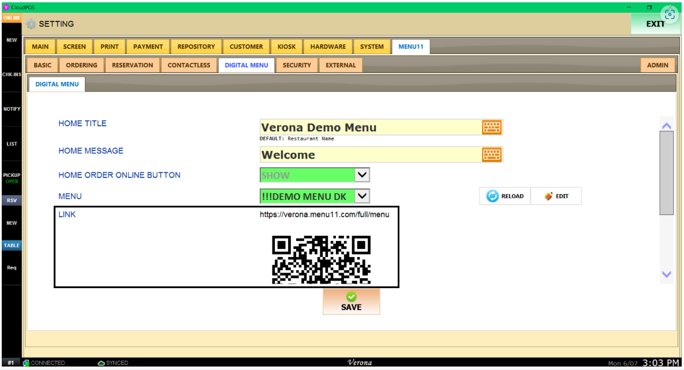Click the Edit menu button

[556, 197]
